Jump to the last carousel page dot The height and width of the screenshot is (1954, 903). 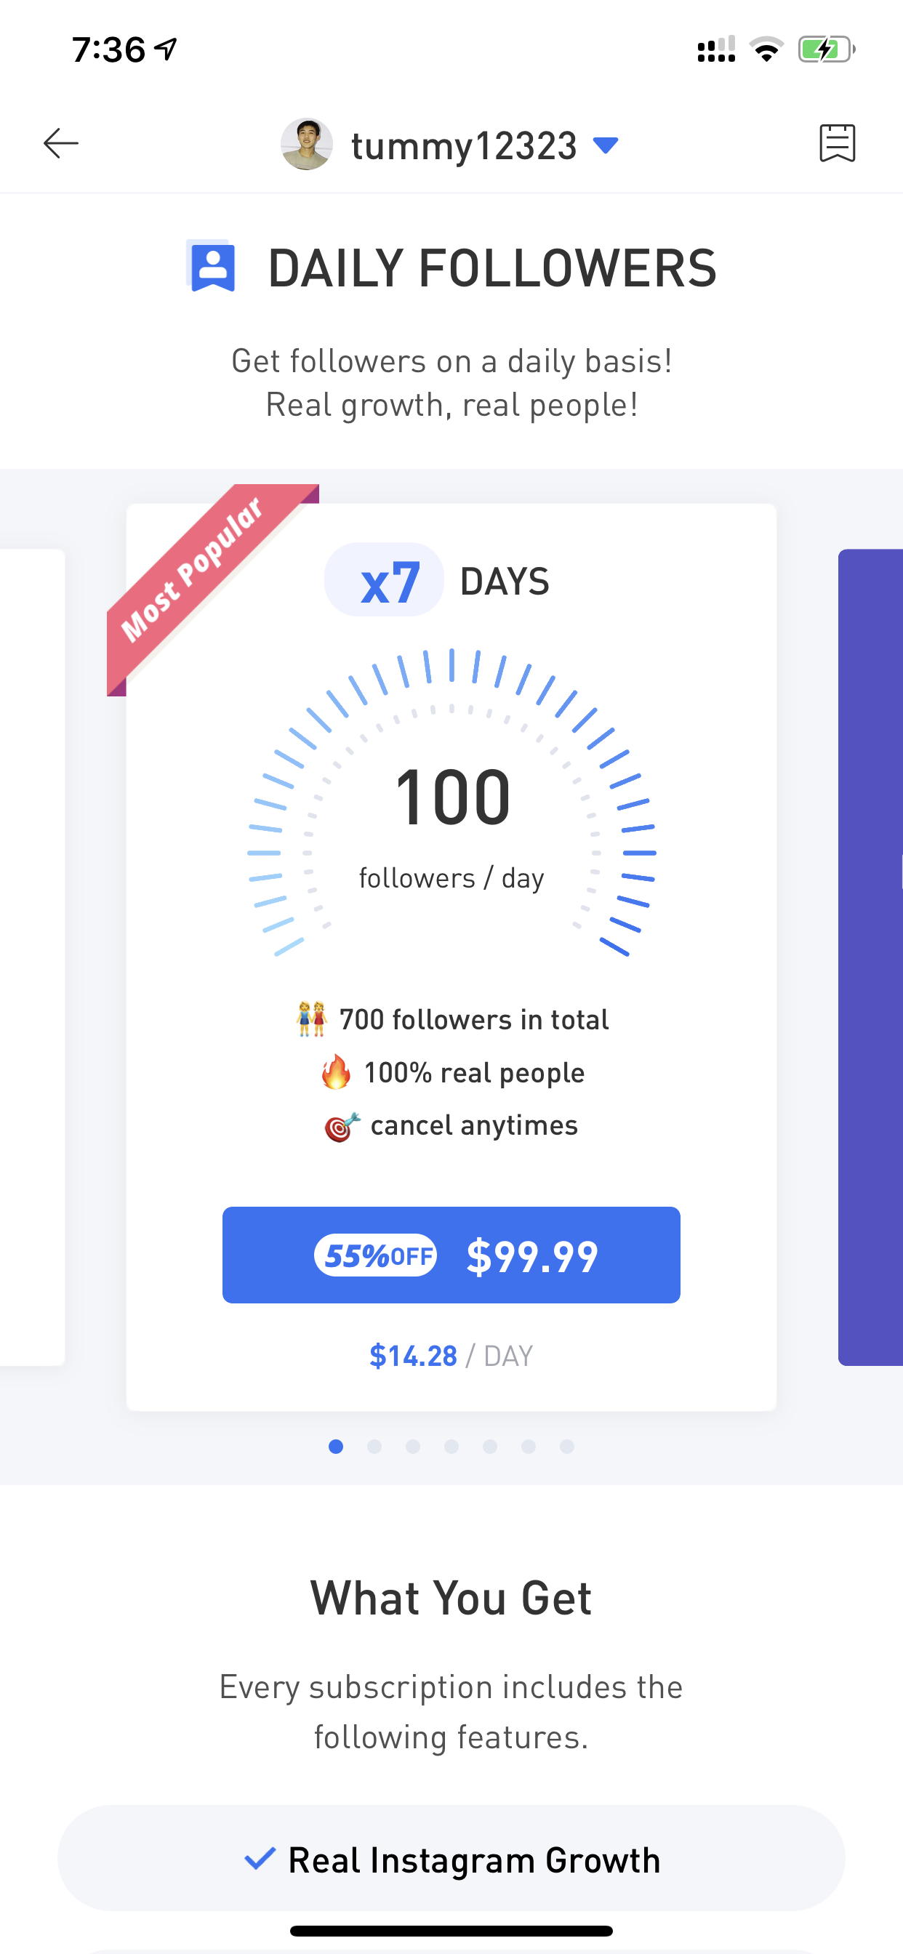[567, 1447]
